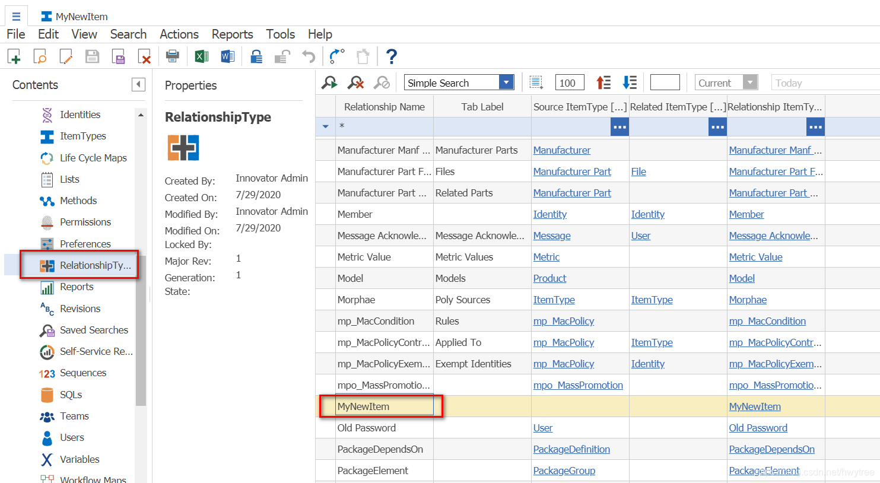Open the Manufacturer source link
The height and width of the screenshot is (483, 880).
[561, 150]
